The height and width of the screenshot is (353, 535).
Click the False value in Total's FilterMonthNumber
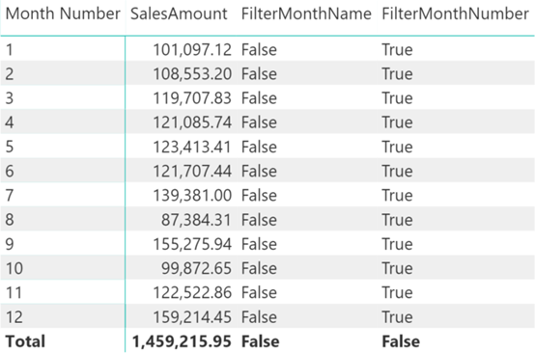(x=401, y=341)
